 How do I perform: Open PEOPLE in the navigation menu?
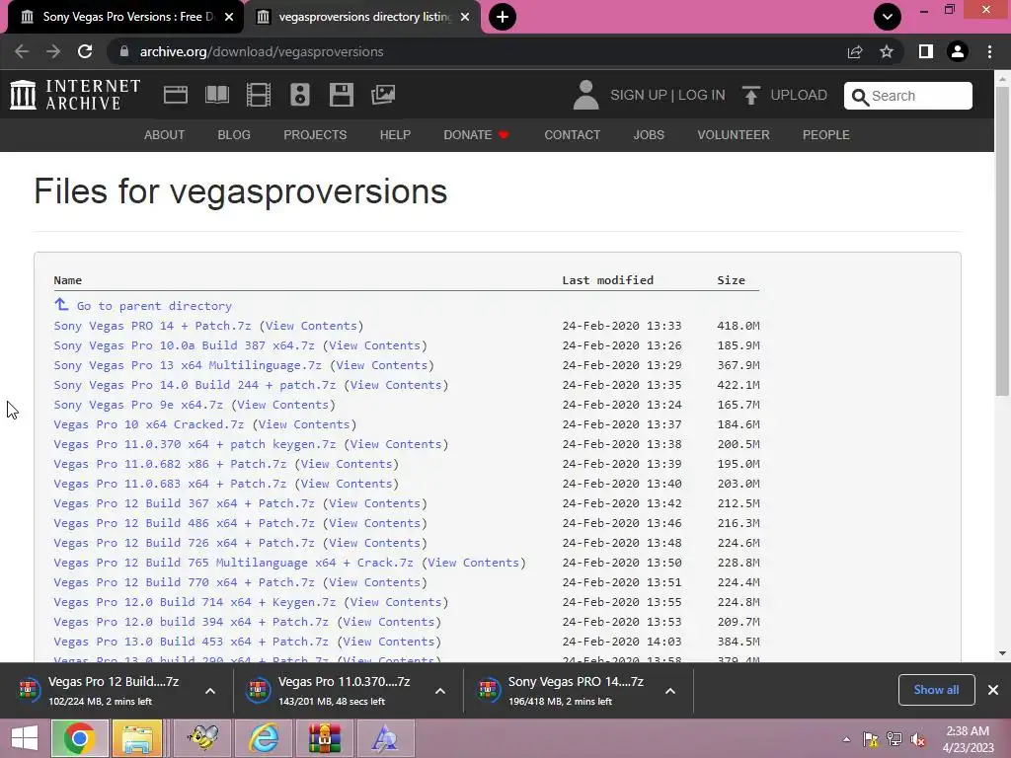pyautogui.click(x=826, y=134)
